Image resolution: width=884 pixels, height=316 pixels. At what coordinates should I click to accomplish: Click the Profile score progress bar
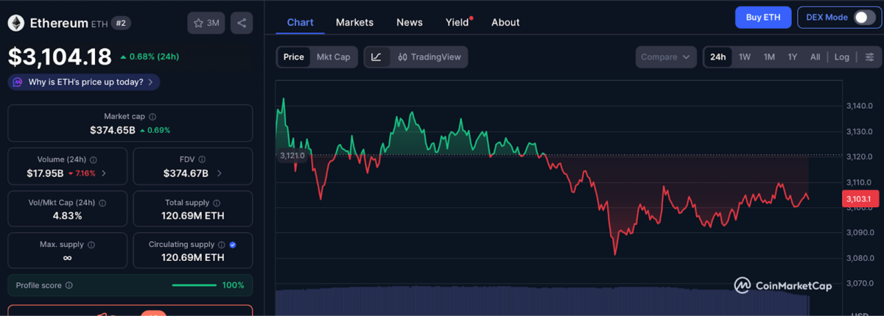193,285
